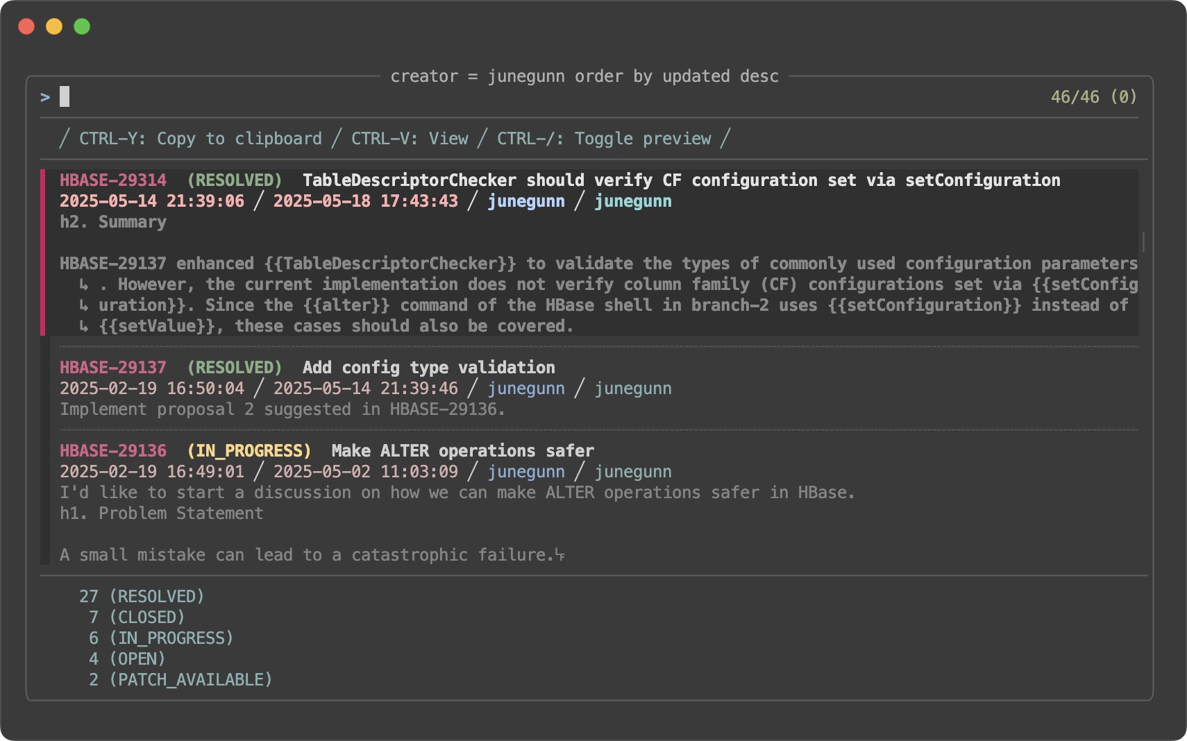This screenshot has width=1187, height=741.
Task: Click 'A small mistake can lead to a catastrophic failure'
Action: [x=307, y=555]
